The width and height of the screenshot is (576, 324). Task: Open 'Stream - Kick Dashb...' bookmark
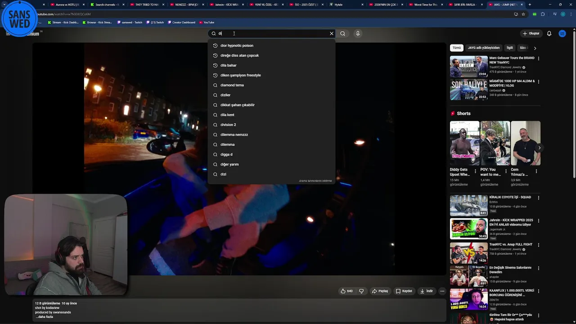click(63, 22)
